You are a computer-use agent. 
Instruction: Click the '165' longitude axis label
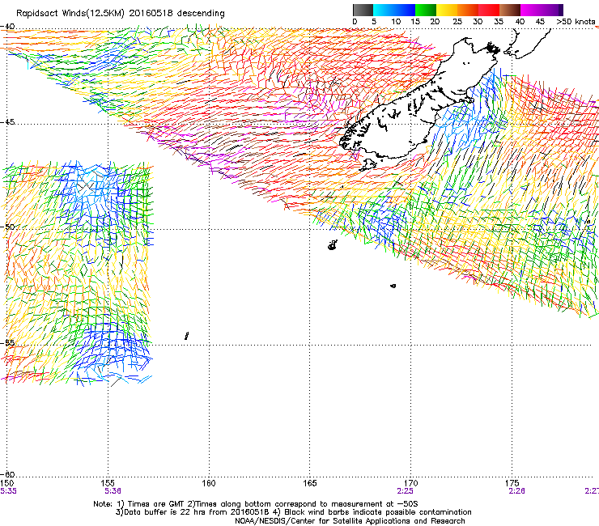click(x=309, y=483)
